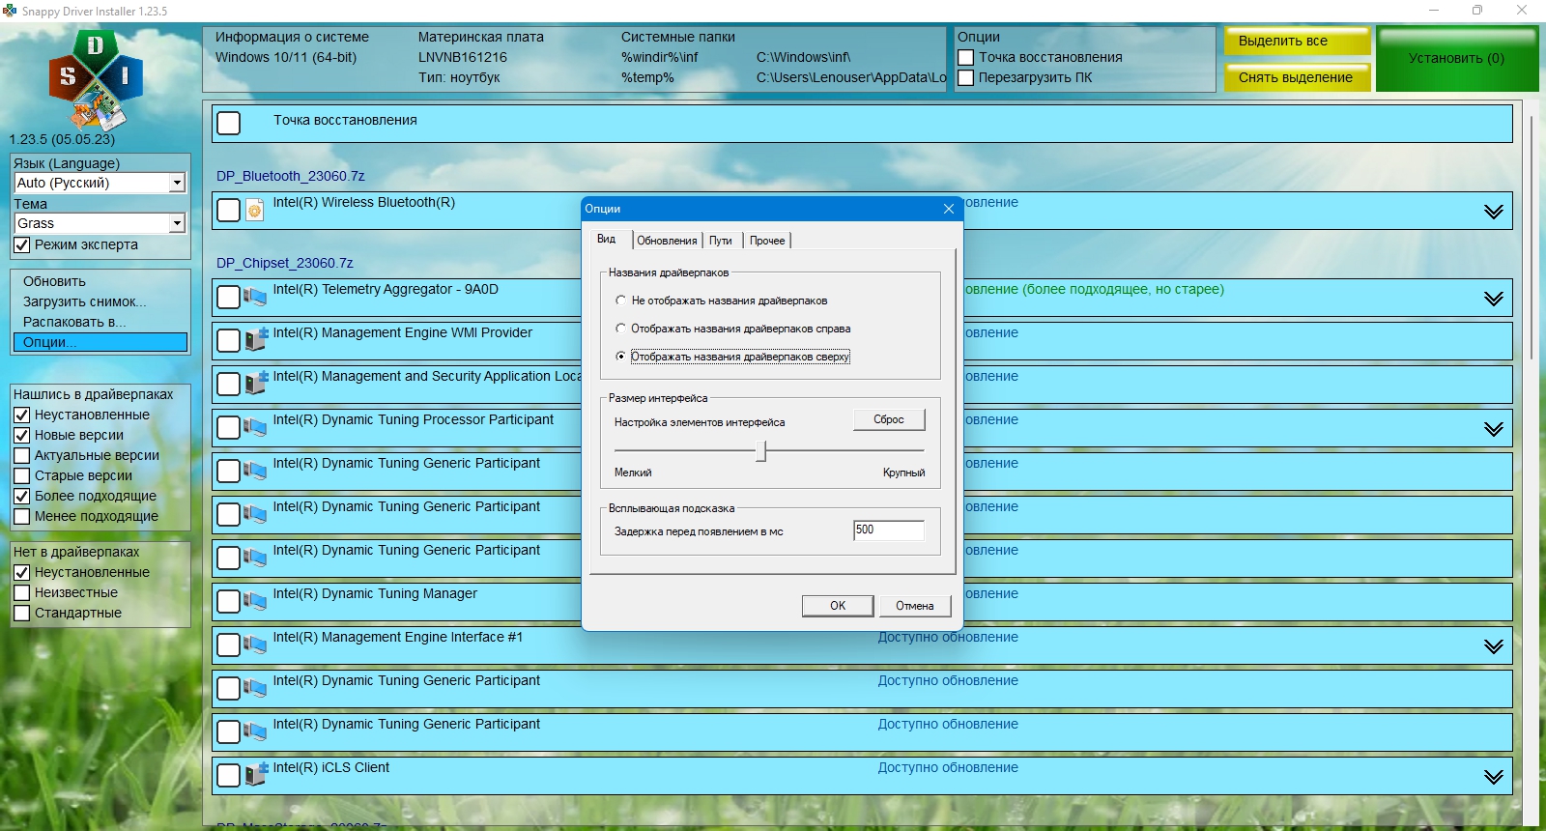Click the Management Engine WMI Provider icon
The image size is (1546, 831).
click(255, 340)
